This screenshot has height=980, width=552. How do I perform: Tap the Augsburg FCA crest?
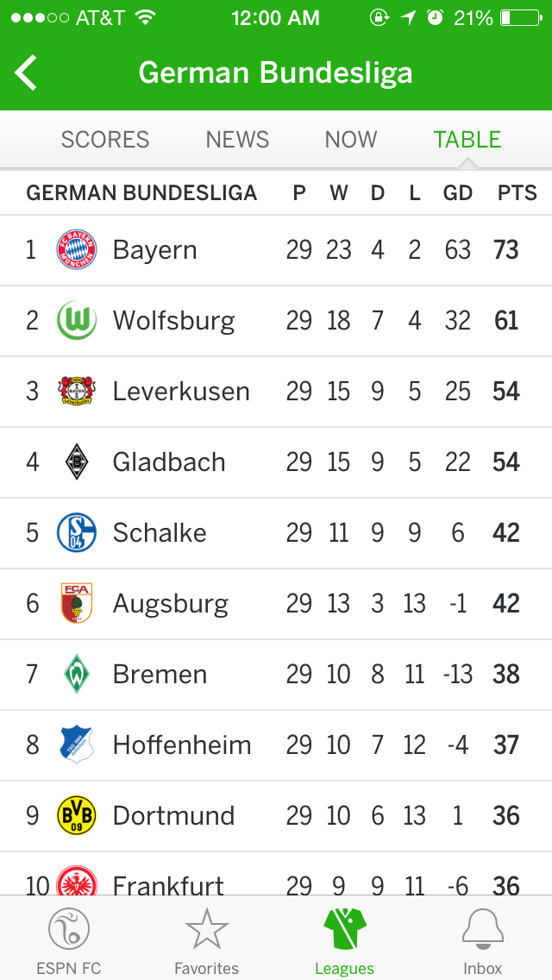tap(76, 603)
